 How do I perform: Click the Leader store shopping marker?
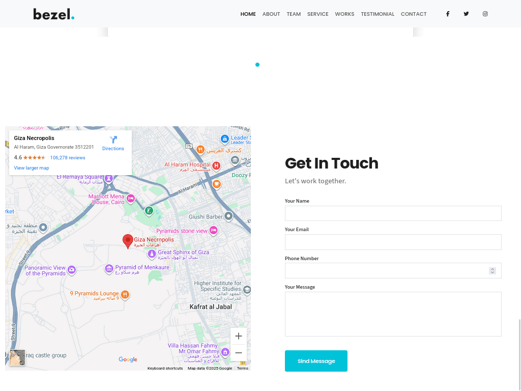point(225,139)
